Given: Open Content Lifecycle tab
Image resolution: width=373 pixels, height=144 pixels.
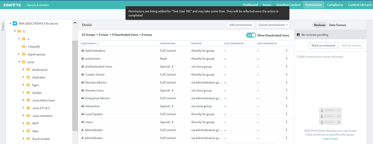Looking at the screenshot, I should (x=360, y=5).
